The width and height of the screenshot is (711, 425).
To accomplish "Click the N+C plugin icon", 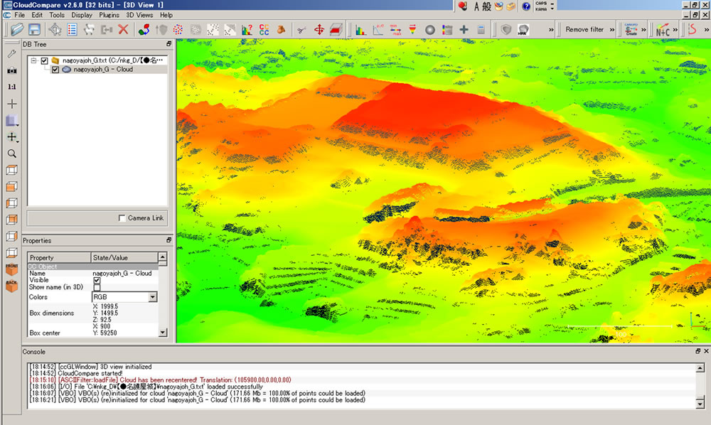I will click(663, 30).
